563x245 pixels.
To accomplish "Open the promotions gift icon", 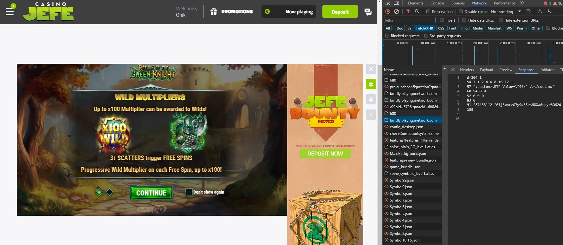I will click(x=214, y=12).
